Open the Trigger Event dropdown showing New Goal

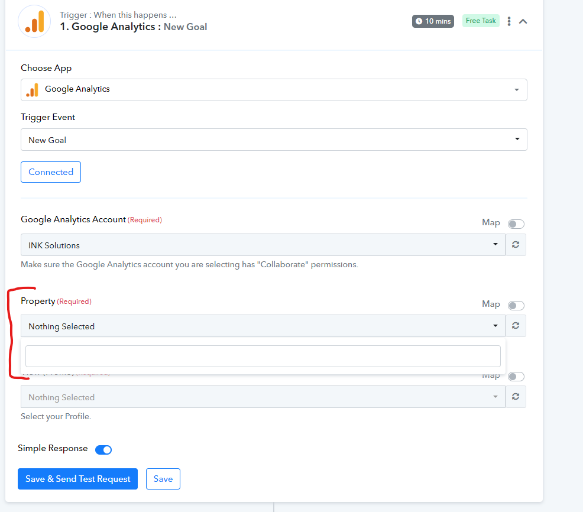(x=274, y=140)
